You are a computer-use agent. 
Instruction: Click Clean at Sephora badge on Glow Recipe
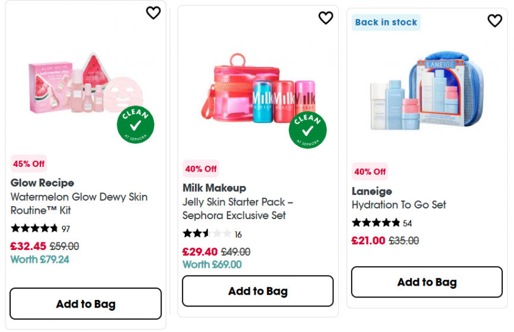click(x=135, y=124)
